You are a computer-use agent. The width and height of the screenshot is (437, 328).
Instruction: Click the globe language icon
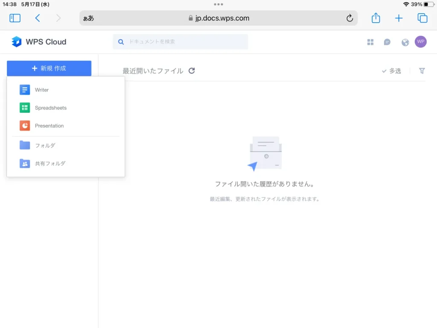tap(405, 42)
